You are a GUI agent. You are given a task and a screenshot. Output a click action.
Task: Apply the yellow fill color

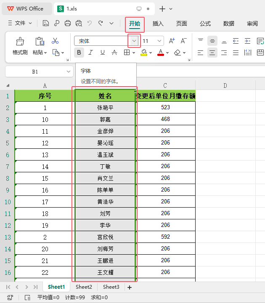(144, 53)
